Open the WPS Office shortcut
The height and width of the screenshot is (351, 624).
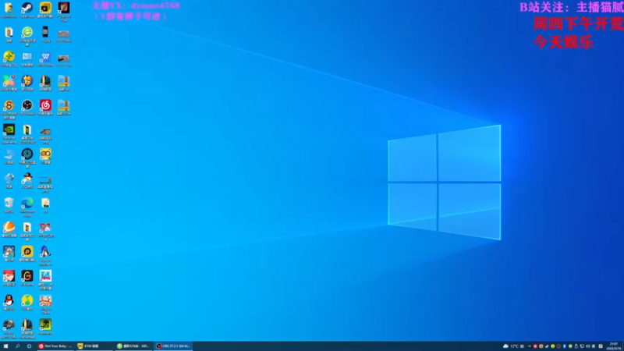pos(45,58)
